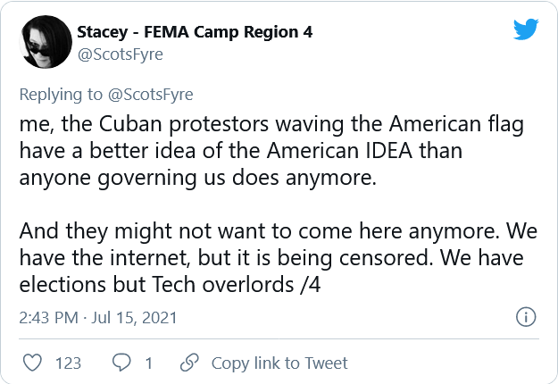Click the "Jul 15, 2021" tweet date
The width and height of the screenshot is (558, 384).
click(x=136, y=318)
